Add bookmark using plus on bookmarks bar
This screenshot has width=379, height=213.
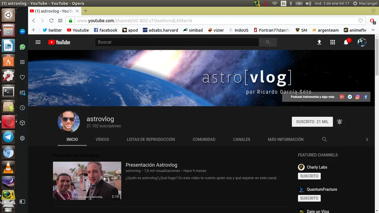click(x=33, y=30)
